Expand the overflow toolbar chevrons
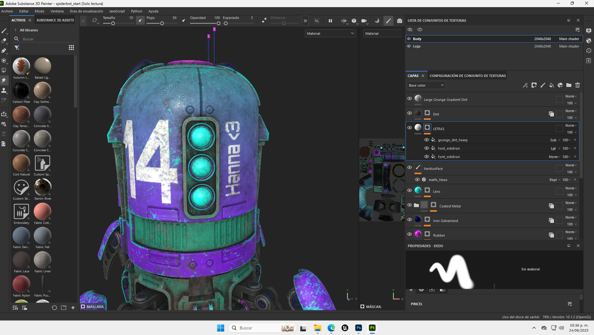The width and height of the screenshot is (594, 335). tap(305, 21)
